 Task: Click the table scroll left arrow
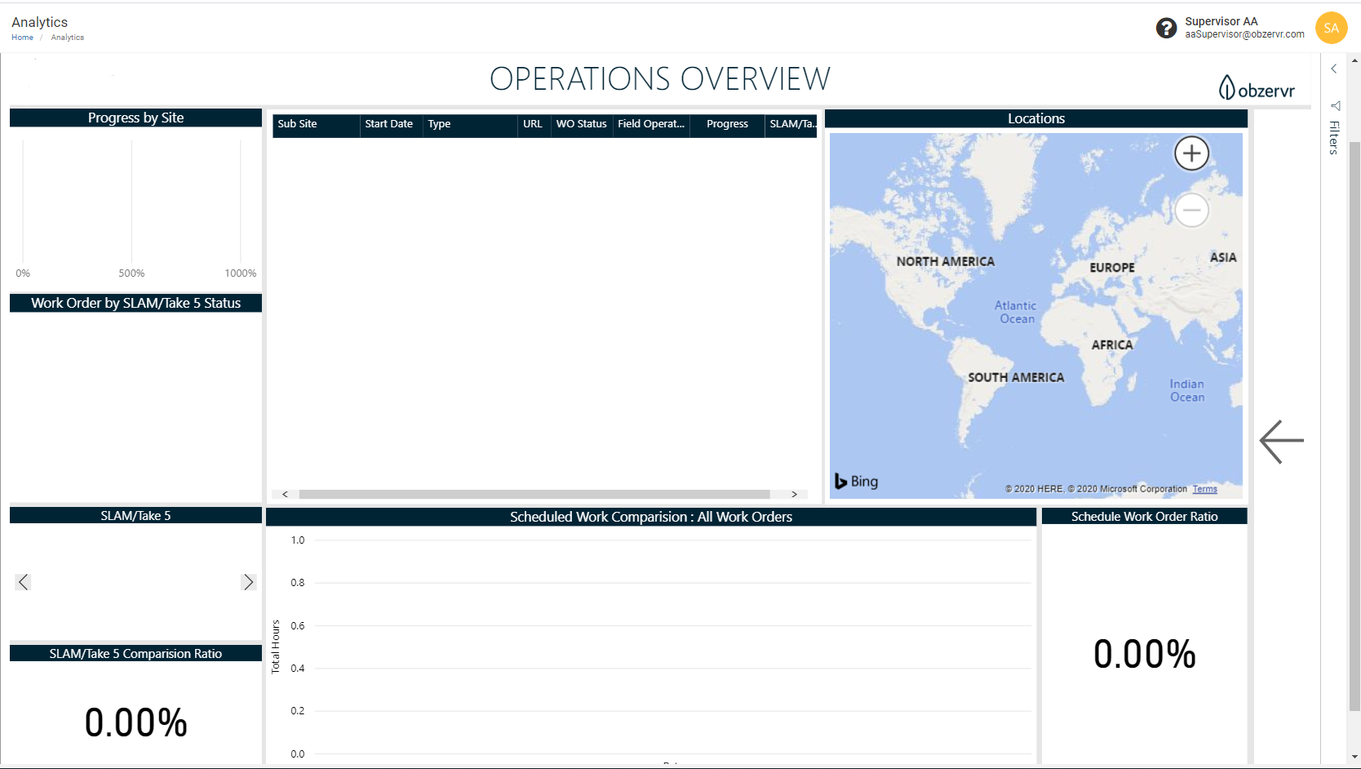click(285, 495)
